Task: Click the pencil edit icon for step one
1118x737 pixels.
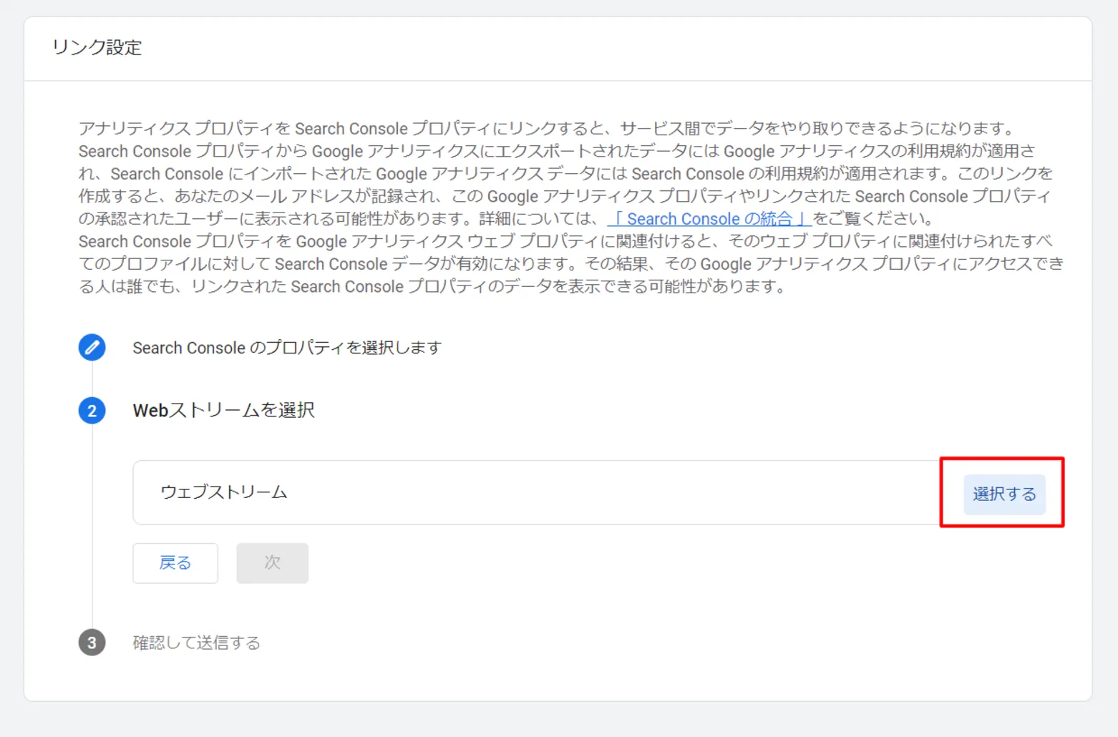Action: click(92, 348)
